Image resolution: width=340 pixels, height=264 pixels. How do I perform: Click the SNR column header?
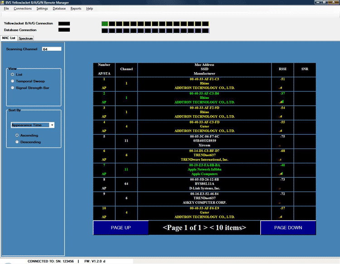305,69
